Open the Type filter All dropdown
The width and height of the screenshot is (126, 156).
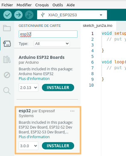[x=52, y=44]
